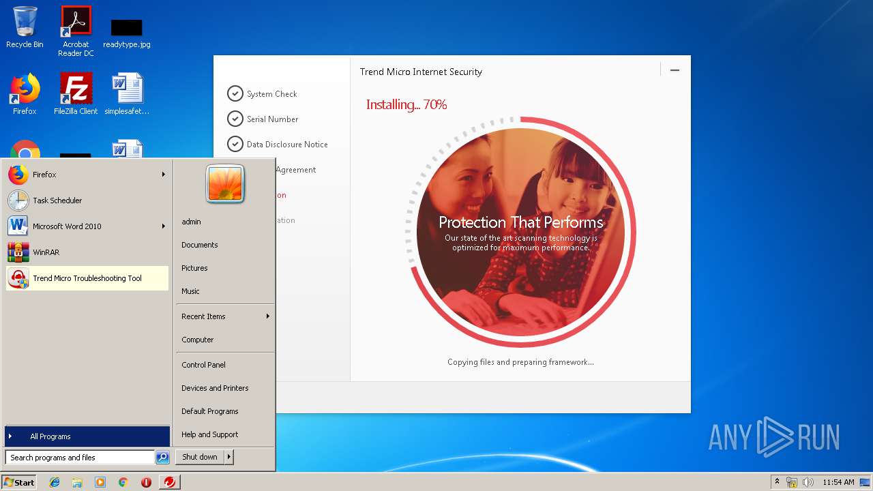Expand Firefox jump list arrow
This screenshot has width=873, height=491.
tap(164, 175)
